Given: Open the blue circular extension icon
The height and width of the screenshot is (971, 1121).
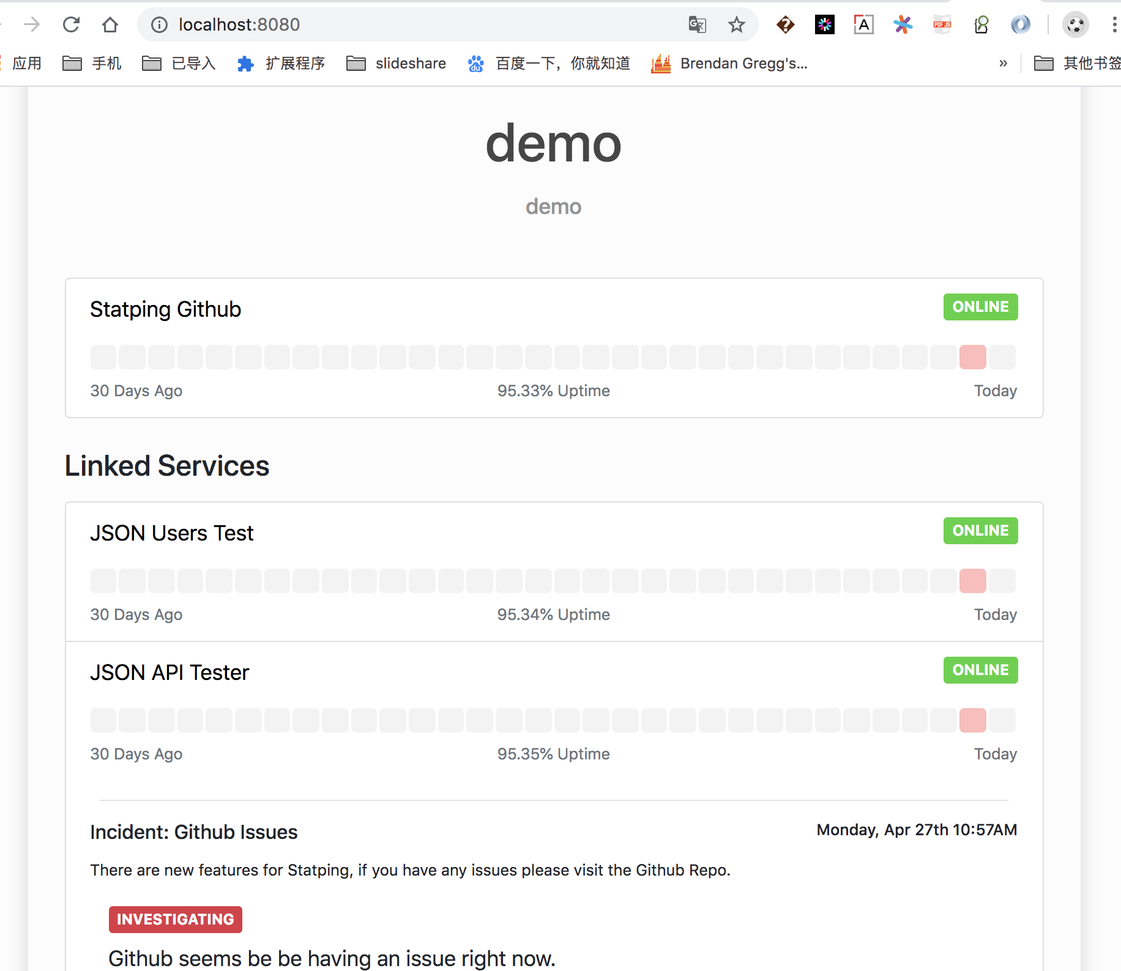Looking at the screenshot, I should (1020, 24).
